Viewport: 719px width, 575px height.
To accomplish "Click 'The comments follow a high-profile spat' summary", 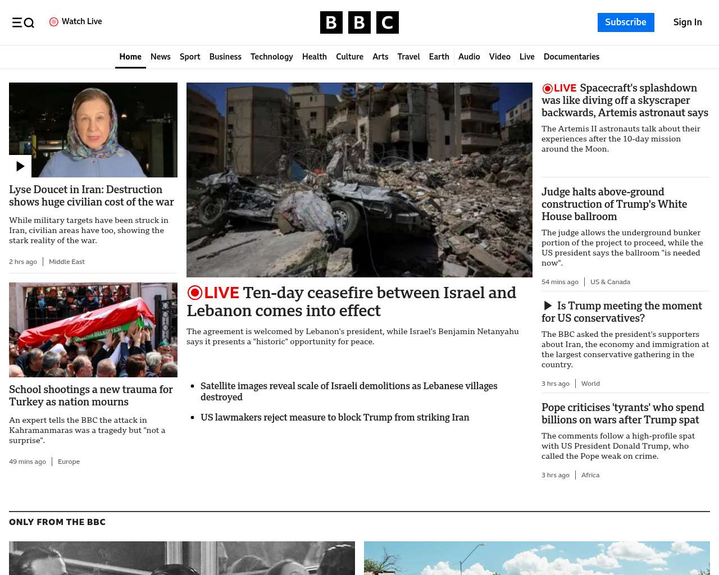I will tap(618, 446).
